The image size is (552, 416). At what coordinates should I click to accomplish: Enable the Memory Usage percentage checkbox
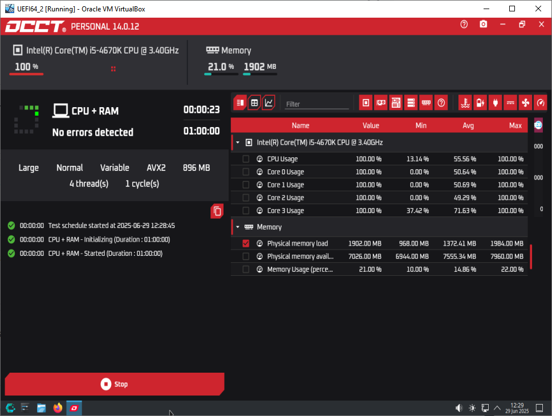point(246,269)
